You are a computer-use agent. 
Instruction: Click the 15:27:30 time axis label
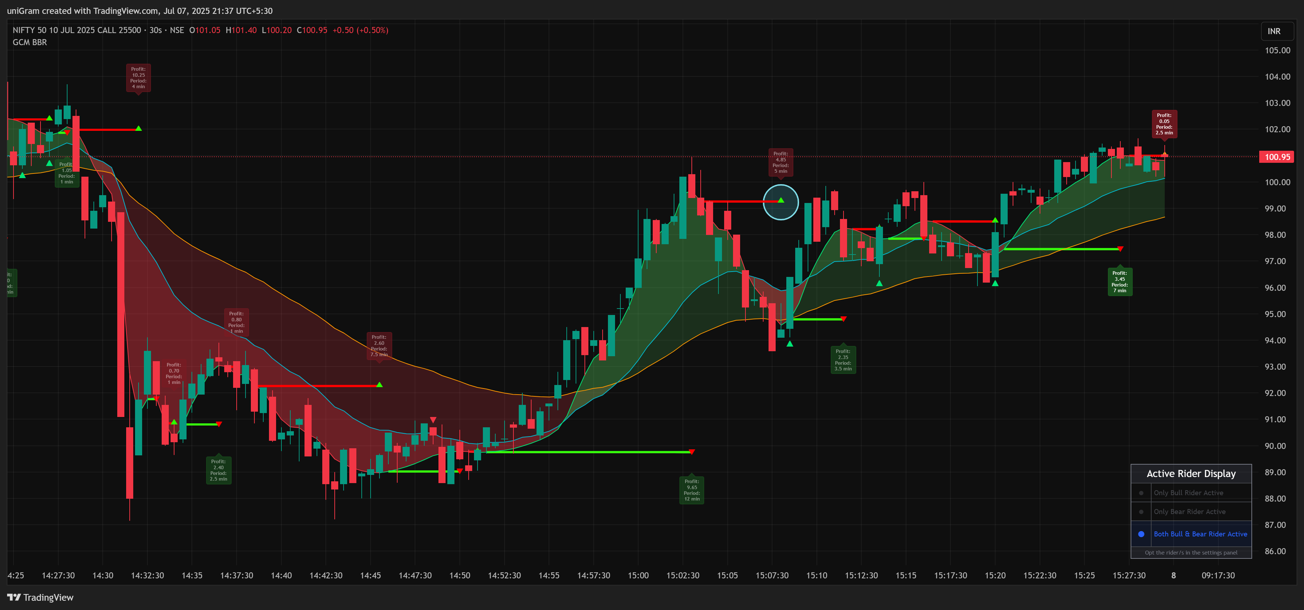(1129, 576)
